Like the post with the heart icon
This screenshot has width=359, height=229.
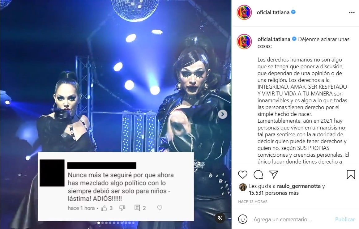point(243,175)
